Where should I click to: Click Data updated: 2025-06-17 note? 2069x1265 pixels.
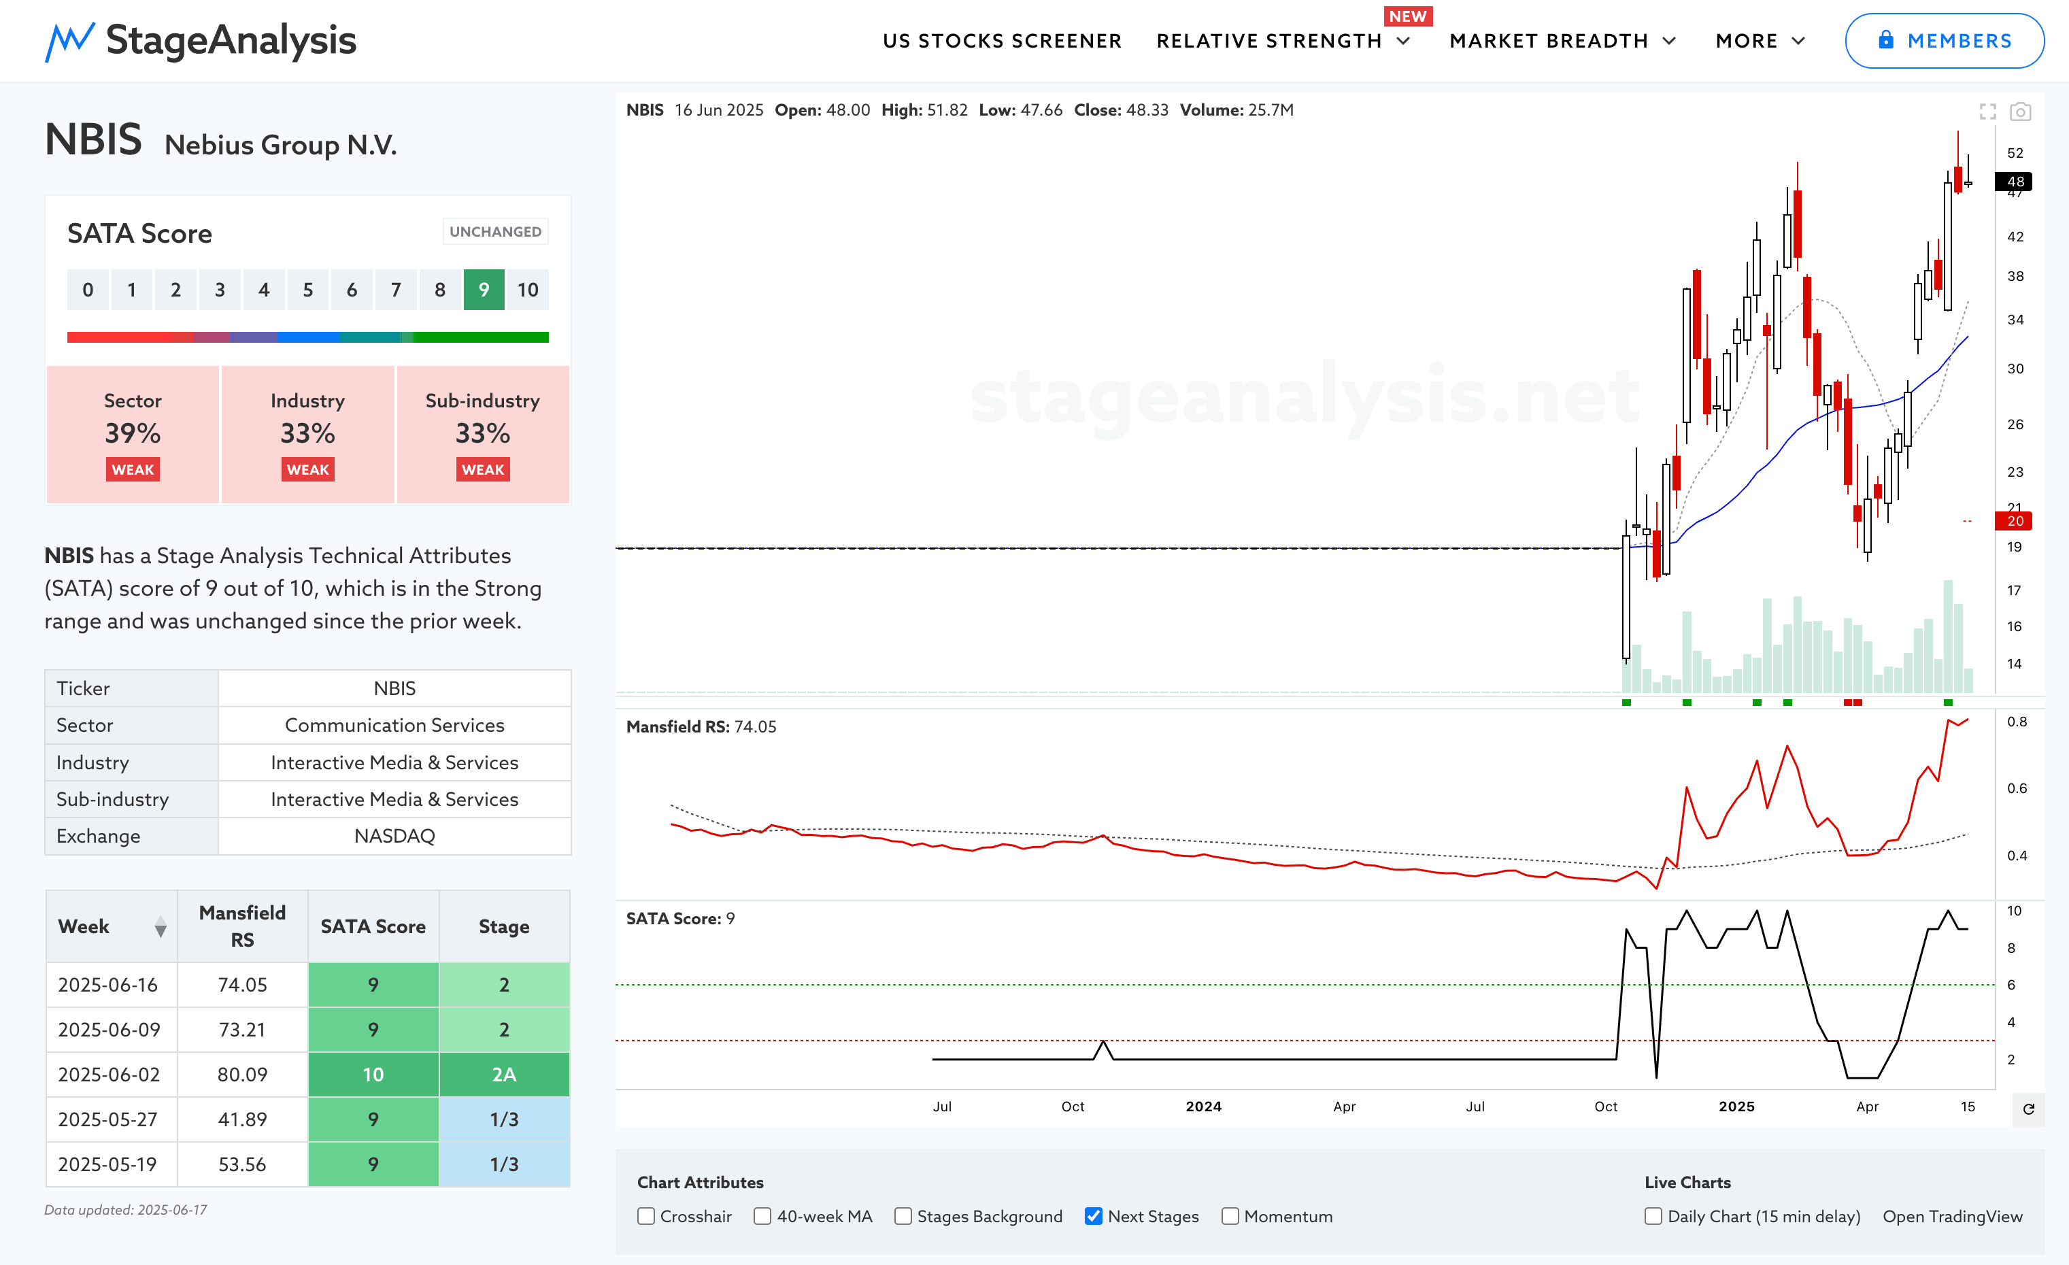(x=126, y=1210)
